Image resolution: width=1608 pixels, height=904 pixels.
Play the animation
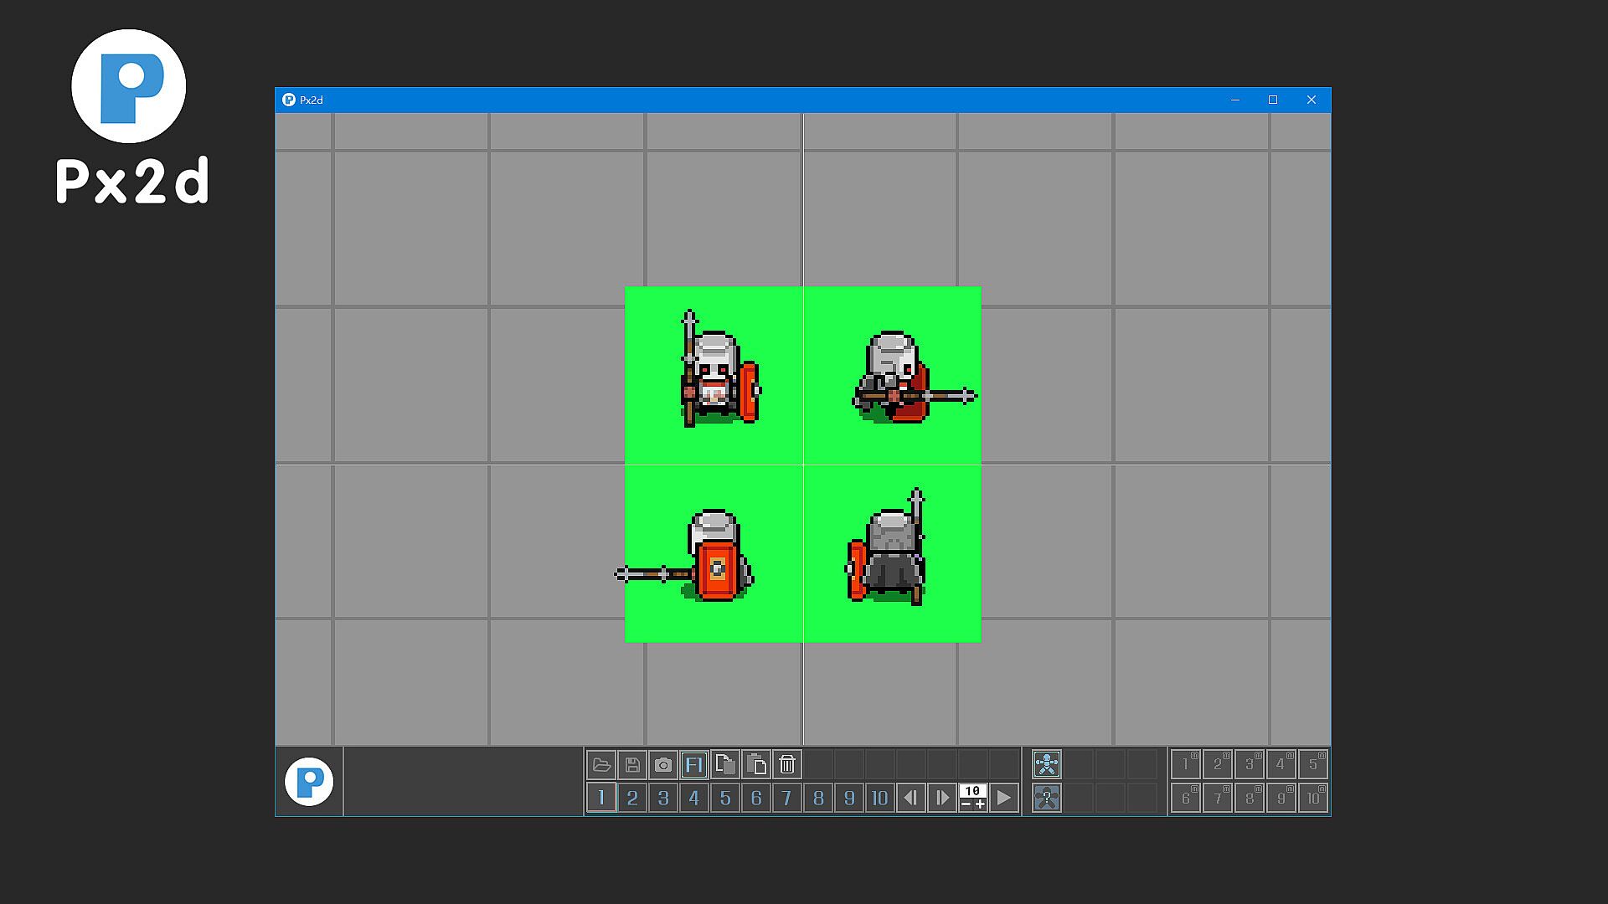point(1004,799)
